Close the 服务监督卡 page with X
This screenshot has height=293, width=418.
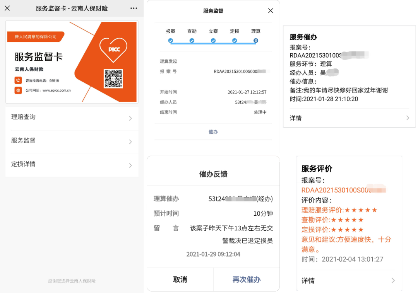coord(7,8)
